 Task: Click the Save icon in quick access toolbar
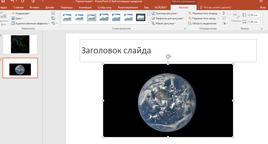3,1
